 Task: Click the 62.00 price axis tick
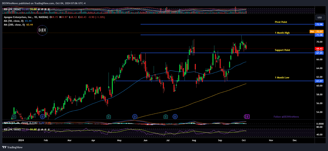(319, 77)
